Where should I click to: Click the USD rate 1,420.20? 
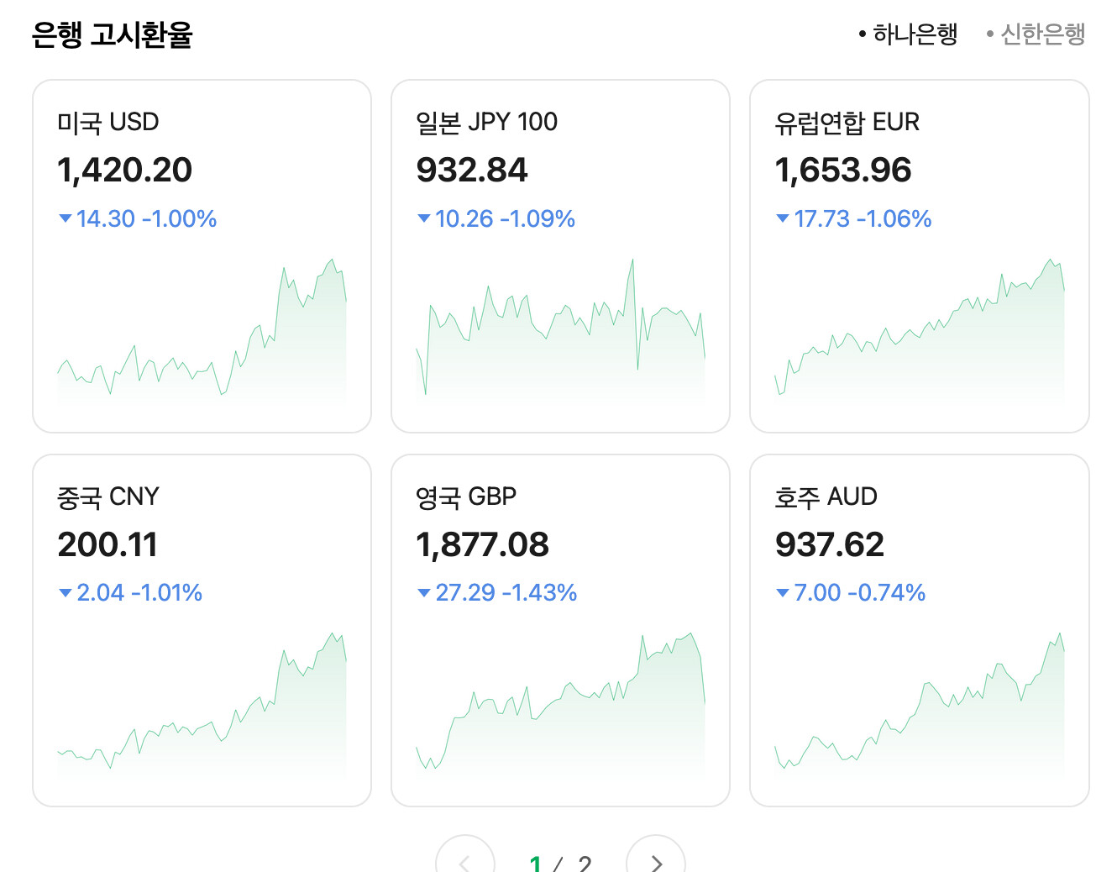click(x=124, y=171)
